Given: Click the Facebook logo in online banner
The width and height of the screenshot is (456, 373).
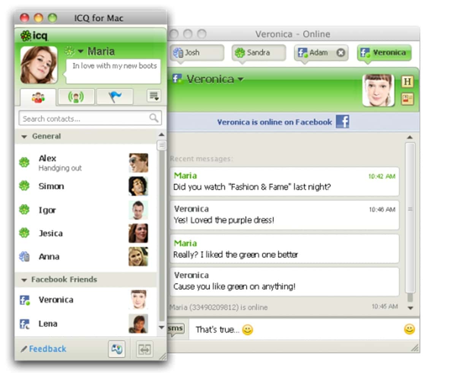Looking at the screenshot, I should 342,122.
